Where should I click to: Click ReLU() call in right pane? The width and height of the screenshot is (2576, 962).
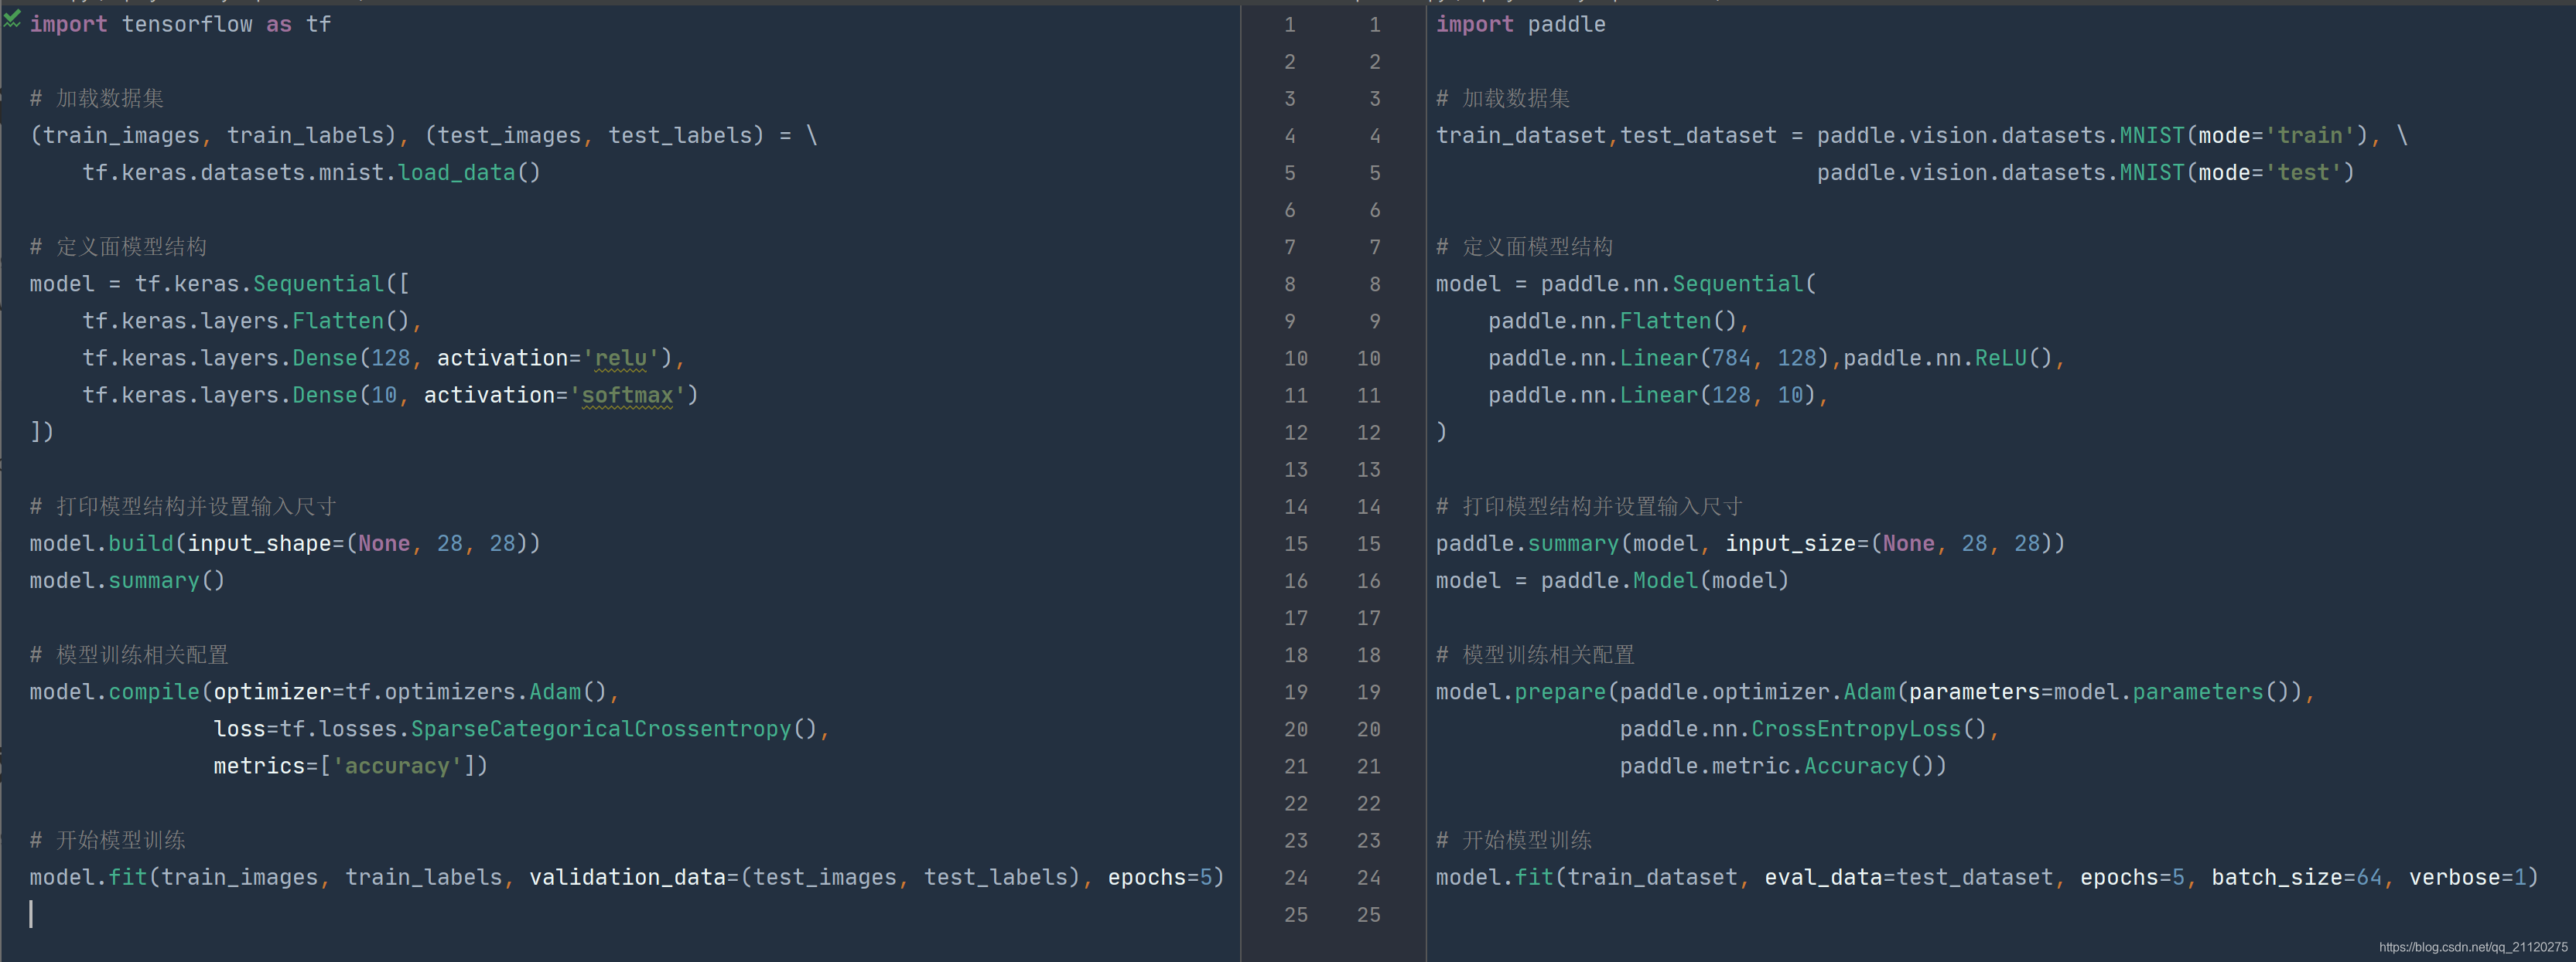point(2012,359)
